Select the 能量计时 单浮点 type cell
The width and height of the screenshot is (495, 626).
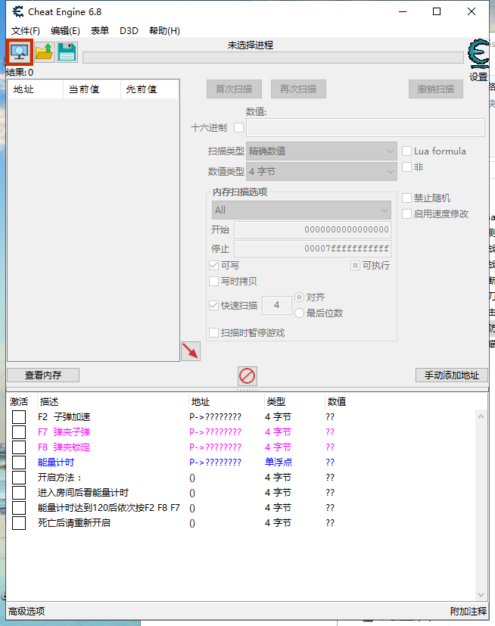[x=279, y=462]
